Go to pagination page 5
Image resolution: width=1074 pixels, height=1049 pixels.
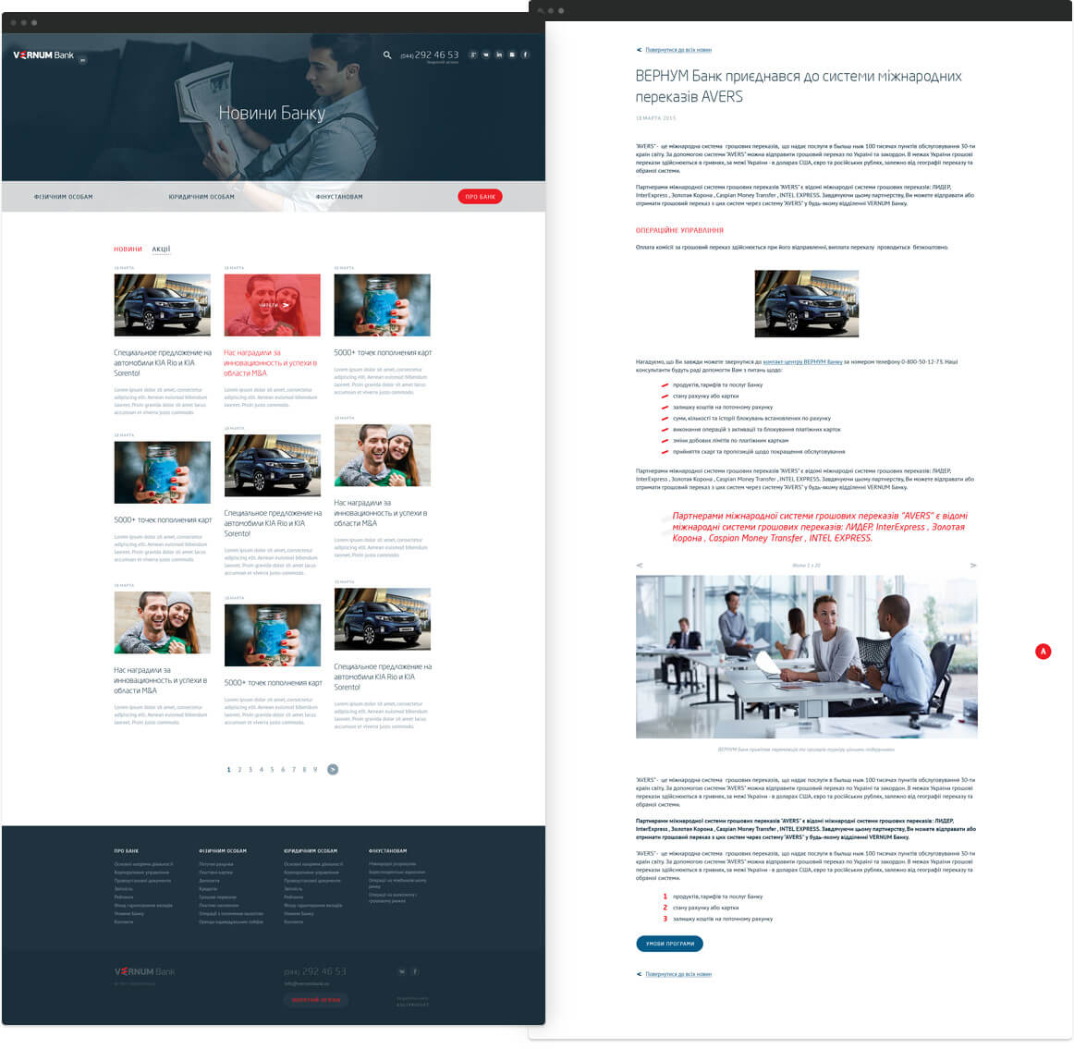pyautogui.click(x=272, y=770)
